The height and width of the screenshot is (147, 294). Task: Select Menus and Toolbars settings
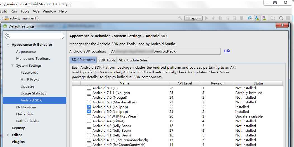(33, 59)
